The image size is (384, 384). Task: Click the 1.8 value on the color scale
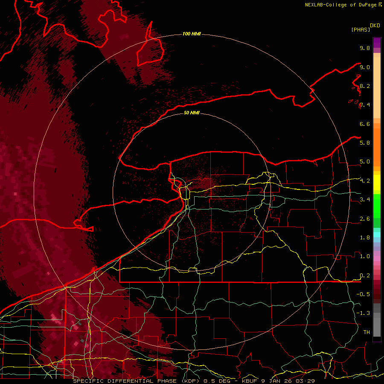(365, 237)
